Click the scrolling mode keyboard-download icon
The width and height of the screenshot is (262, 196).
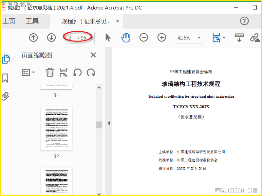pos(239,38)
